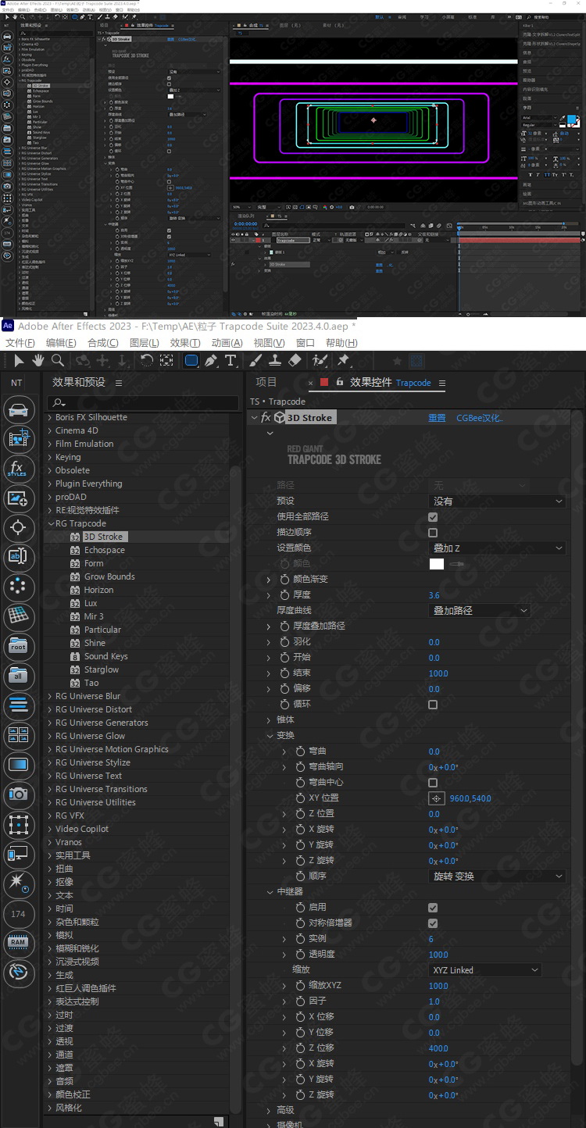Select the Roto Brush tool
The height and width of the screenshot is (1128, 586).
click(x=319, y=360)
